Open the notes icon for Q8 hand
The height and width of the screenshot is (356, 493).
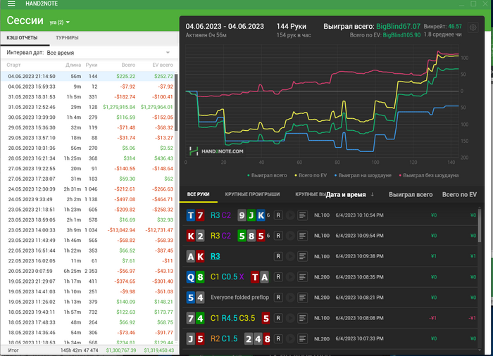tap(302, 276)
